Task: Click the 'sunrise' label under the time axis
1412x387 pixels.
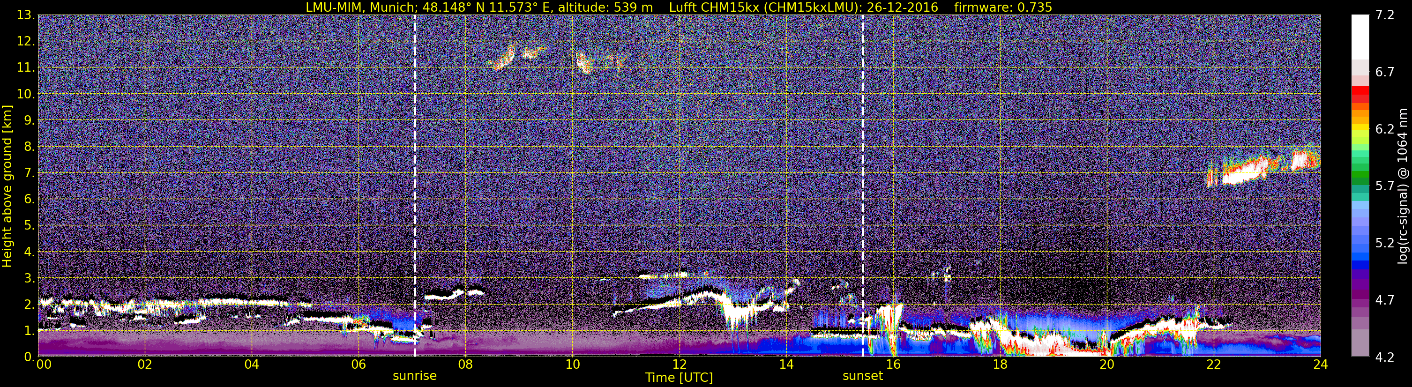Action: point(414,376)
